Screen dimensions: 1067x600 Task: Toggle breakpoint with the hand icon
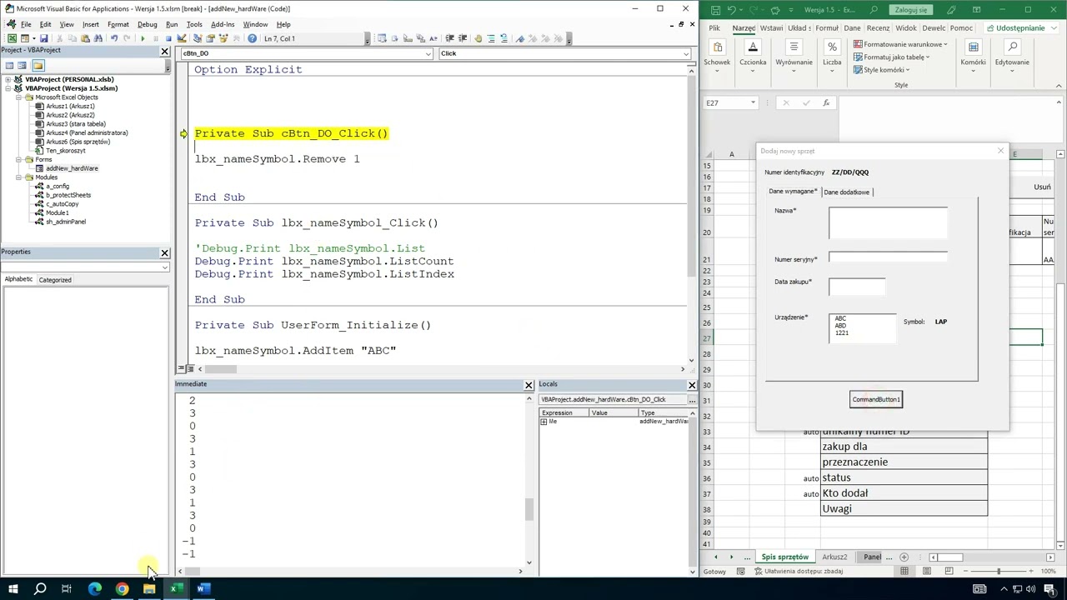tap(478, 38)
